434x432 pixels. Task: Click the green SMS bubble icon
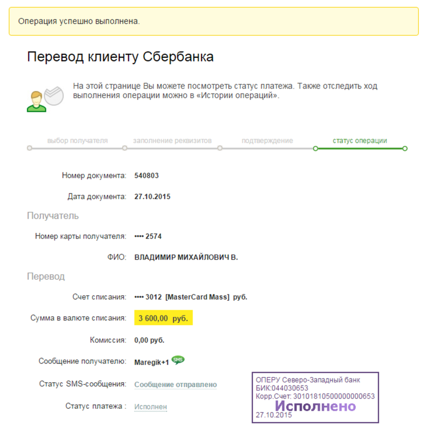[178, 360]
